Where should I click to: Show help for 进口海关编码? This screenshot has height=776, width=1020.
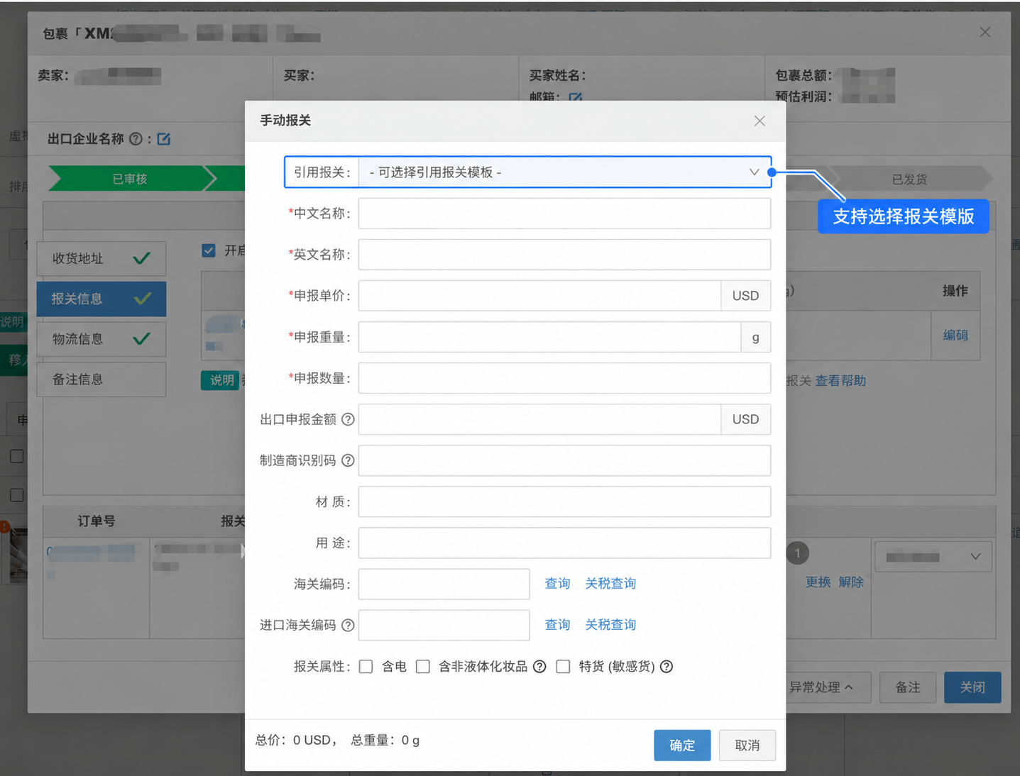click(x=348, y=625)
